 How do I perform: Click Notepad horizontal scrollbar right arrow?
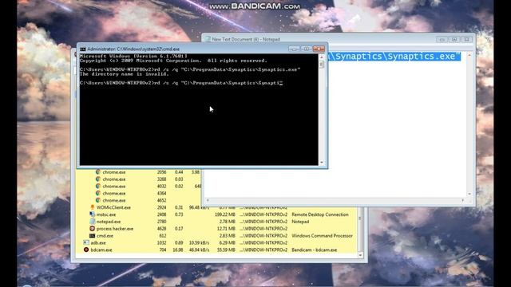[x=463, y=200]
